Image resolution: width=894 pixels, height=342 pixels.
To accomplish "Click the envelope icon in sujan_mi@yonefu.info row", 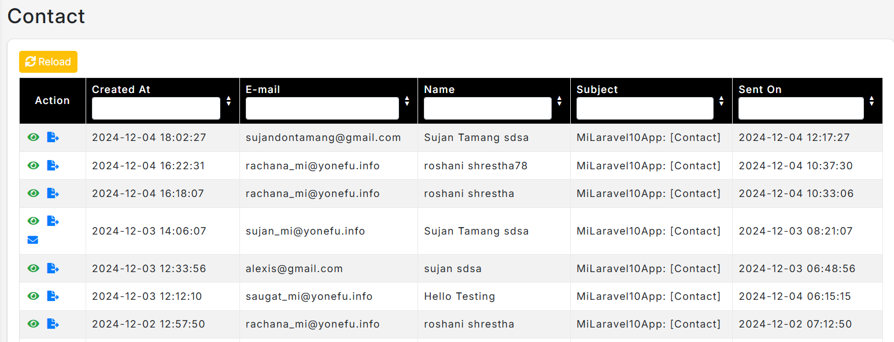I will [33, 240].
